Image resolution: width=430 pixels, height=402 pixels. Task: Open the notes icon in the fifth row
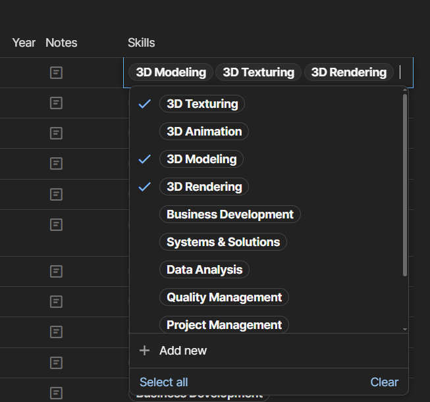click(x=57, y=194)
